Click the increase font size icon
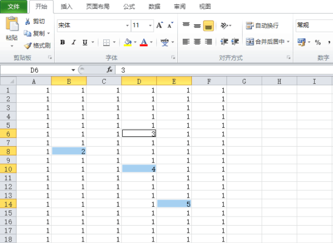This screenshot has height=243, width=333. point(159,25)
